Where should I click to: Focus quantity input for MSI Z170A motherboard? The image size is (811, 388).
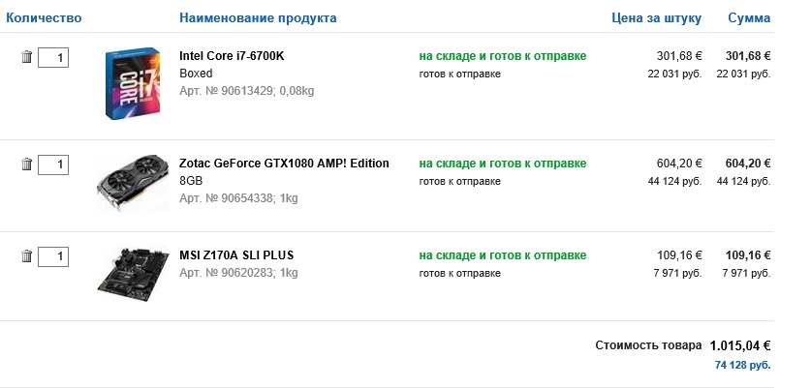53,256
